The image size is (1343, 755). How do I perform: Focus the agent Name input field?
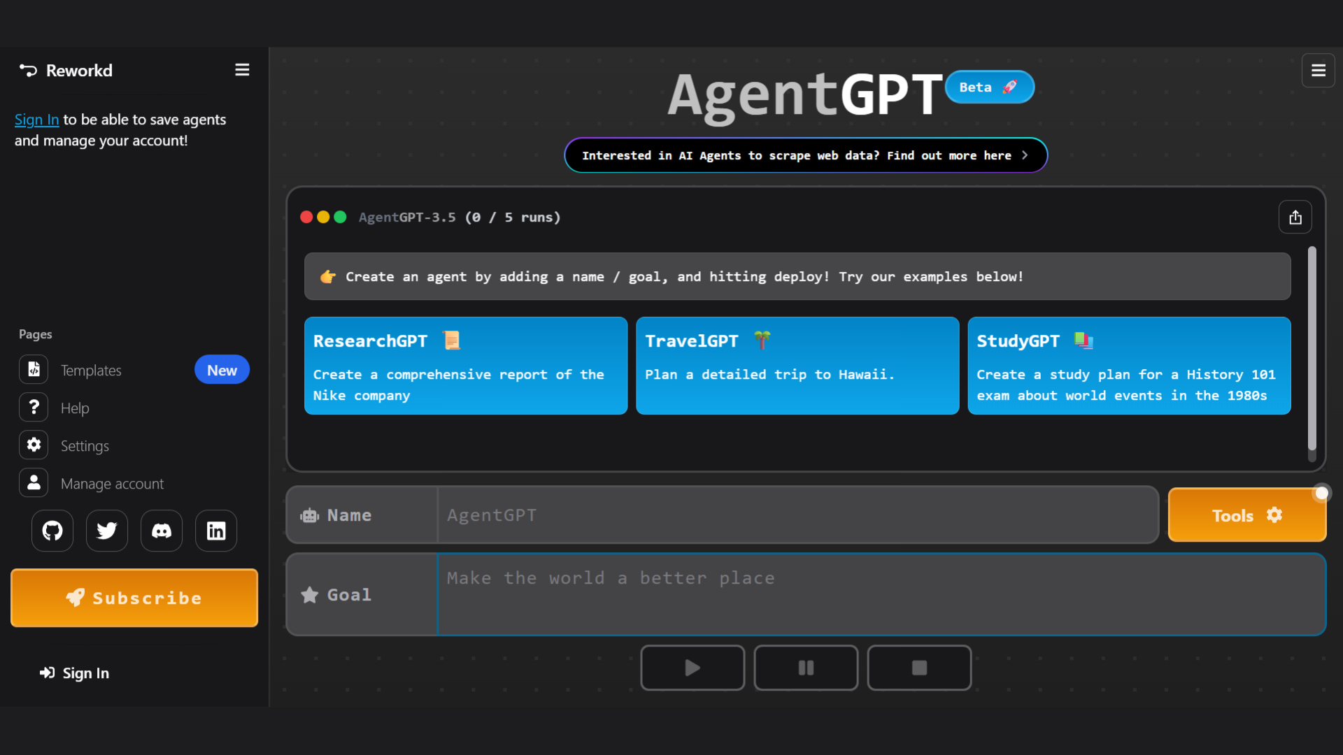click(797, 515)
